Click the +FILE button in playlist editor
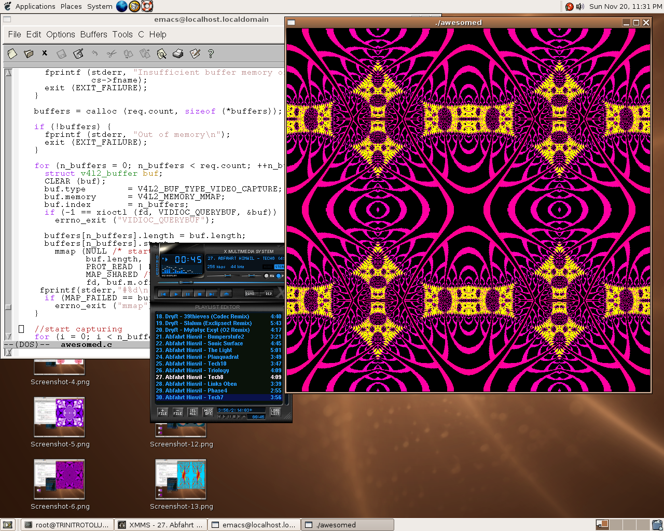Viewport: 664px width, 531px height. click(x=163, y=412)
